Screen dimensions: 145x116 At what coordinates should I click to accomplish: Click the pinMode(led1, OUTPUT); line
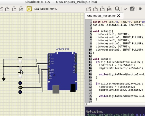point(113,34)
